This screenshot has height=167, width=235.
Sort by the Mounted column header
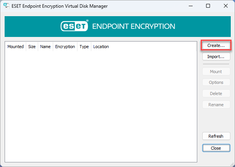15,47
